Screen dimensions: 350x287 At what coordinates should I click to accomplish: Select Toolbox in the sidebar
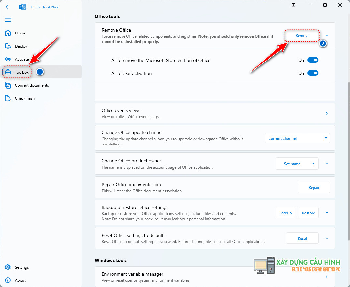point(22,72)
